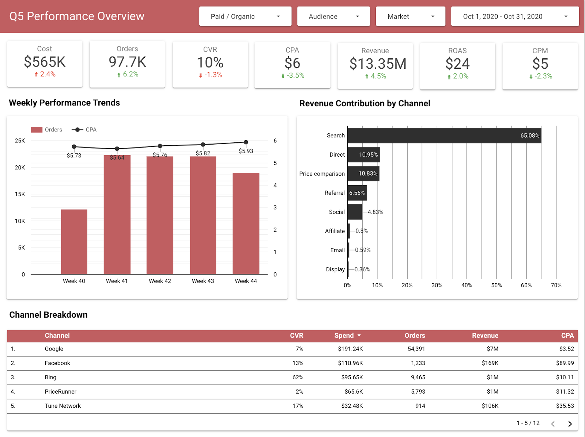The height and width of the screenshot is (437, 585).
Task: Select the PriceRunner row in the table
Action: [292, 392]
